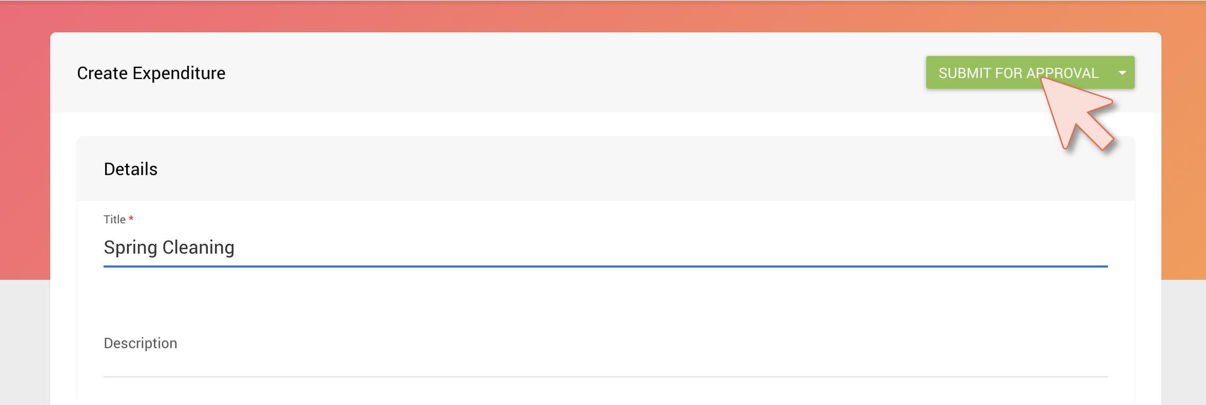Place cursor on the word Spring
Viewport: 1206px width, 405px height.
point(130,248)
